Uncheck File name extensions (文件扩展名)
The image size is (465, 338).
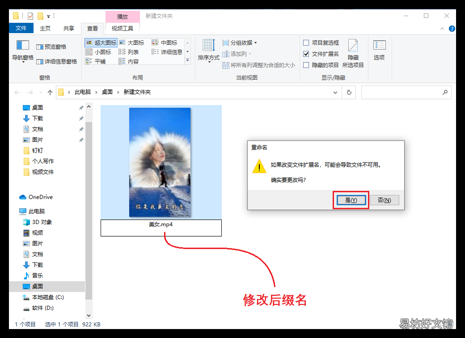click(306, 54)
